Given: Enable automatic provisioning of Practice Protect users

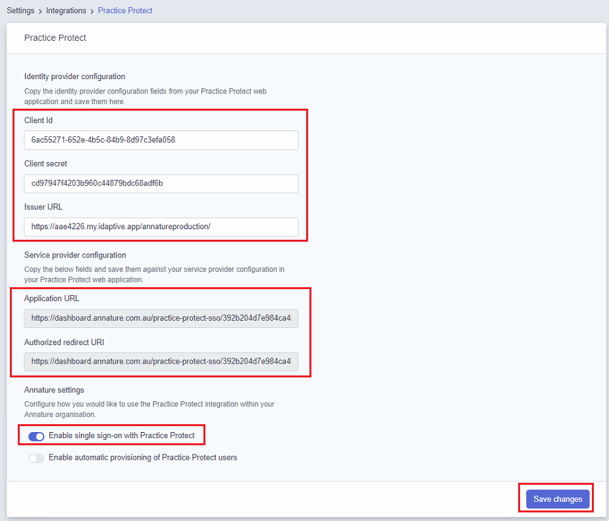Looking at the screenshot, I should 36,458.
